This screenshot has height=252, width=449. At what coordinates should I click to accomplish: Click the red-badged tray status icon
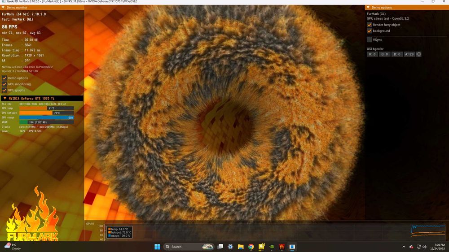coord(411,247)
